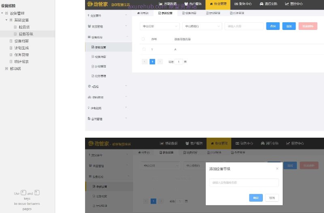This screenshot has width=324, height=213.
Task: Select the 设备等级 page in left tree
Action: pos(26,34)
